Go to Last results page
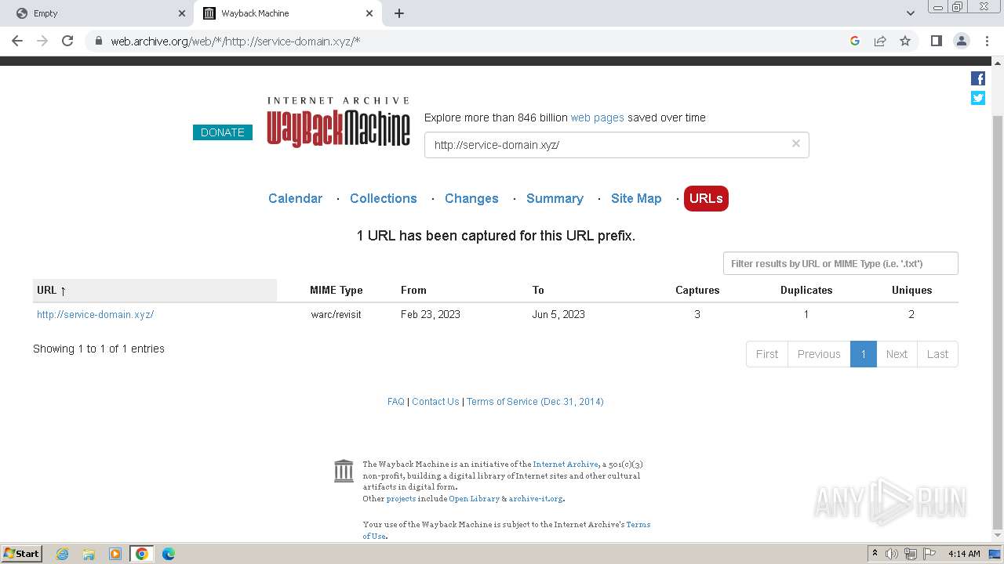This screenshot has width=1004, height=564. pyautogui.click(x=937, y=354)
